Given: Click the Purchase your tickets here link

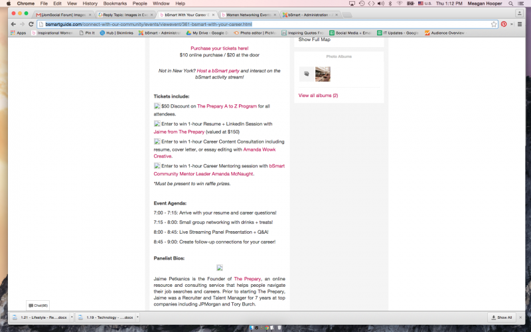Looking at the screenshot, I should point(220,48).
